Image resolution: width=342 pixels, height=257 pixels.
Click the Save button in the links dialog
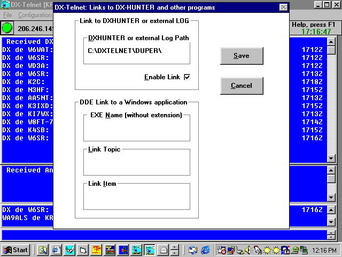pos(242,56)
